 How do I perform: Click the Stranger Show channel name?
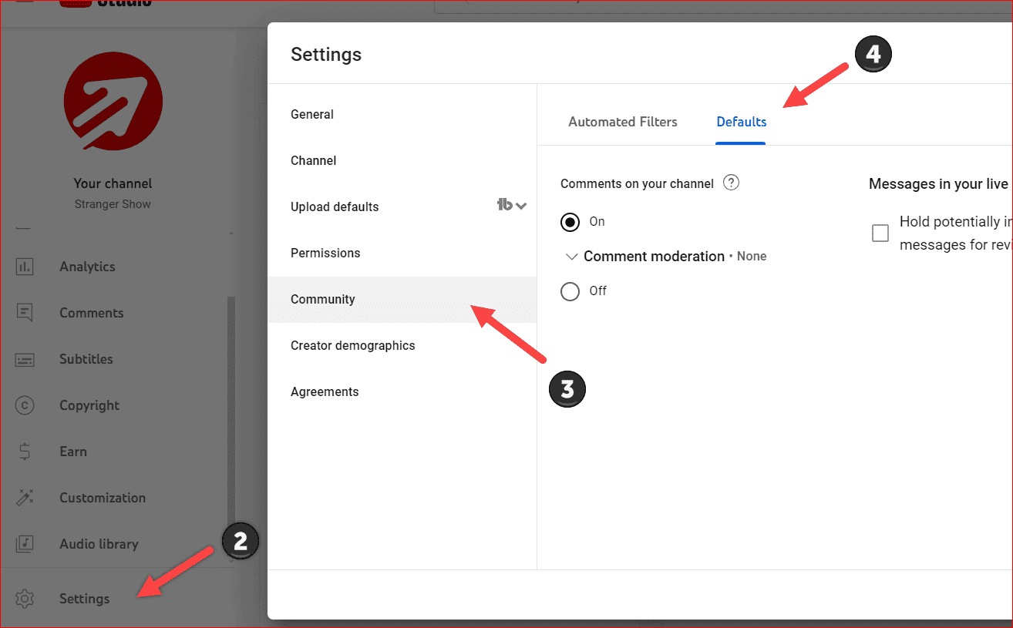(x=113, y=204)
